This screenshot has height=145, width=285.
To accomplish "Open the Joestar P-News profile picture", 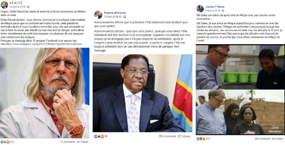I will click(200, 9).
